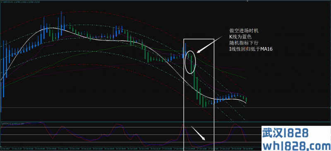Click the white ellipse marking the entry candle
The image size is (331, 151).
tap(190, 62)
